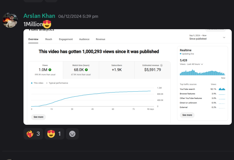Add a fire reaction with count 3

pos(33,134)
